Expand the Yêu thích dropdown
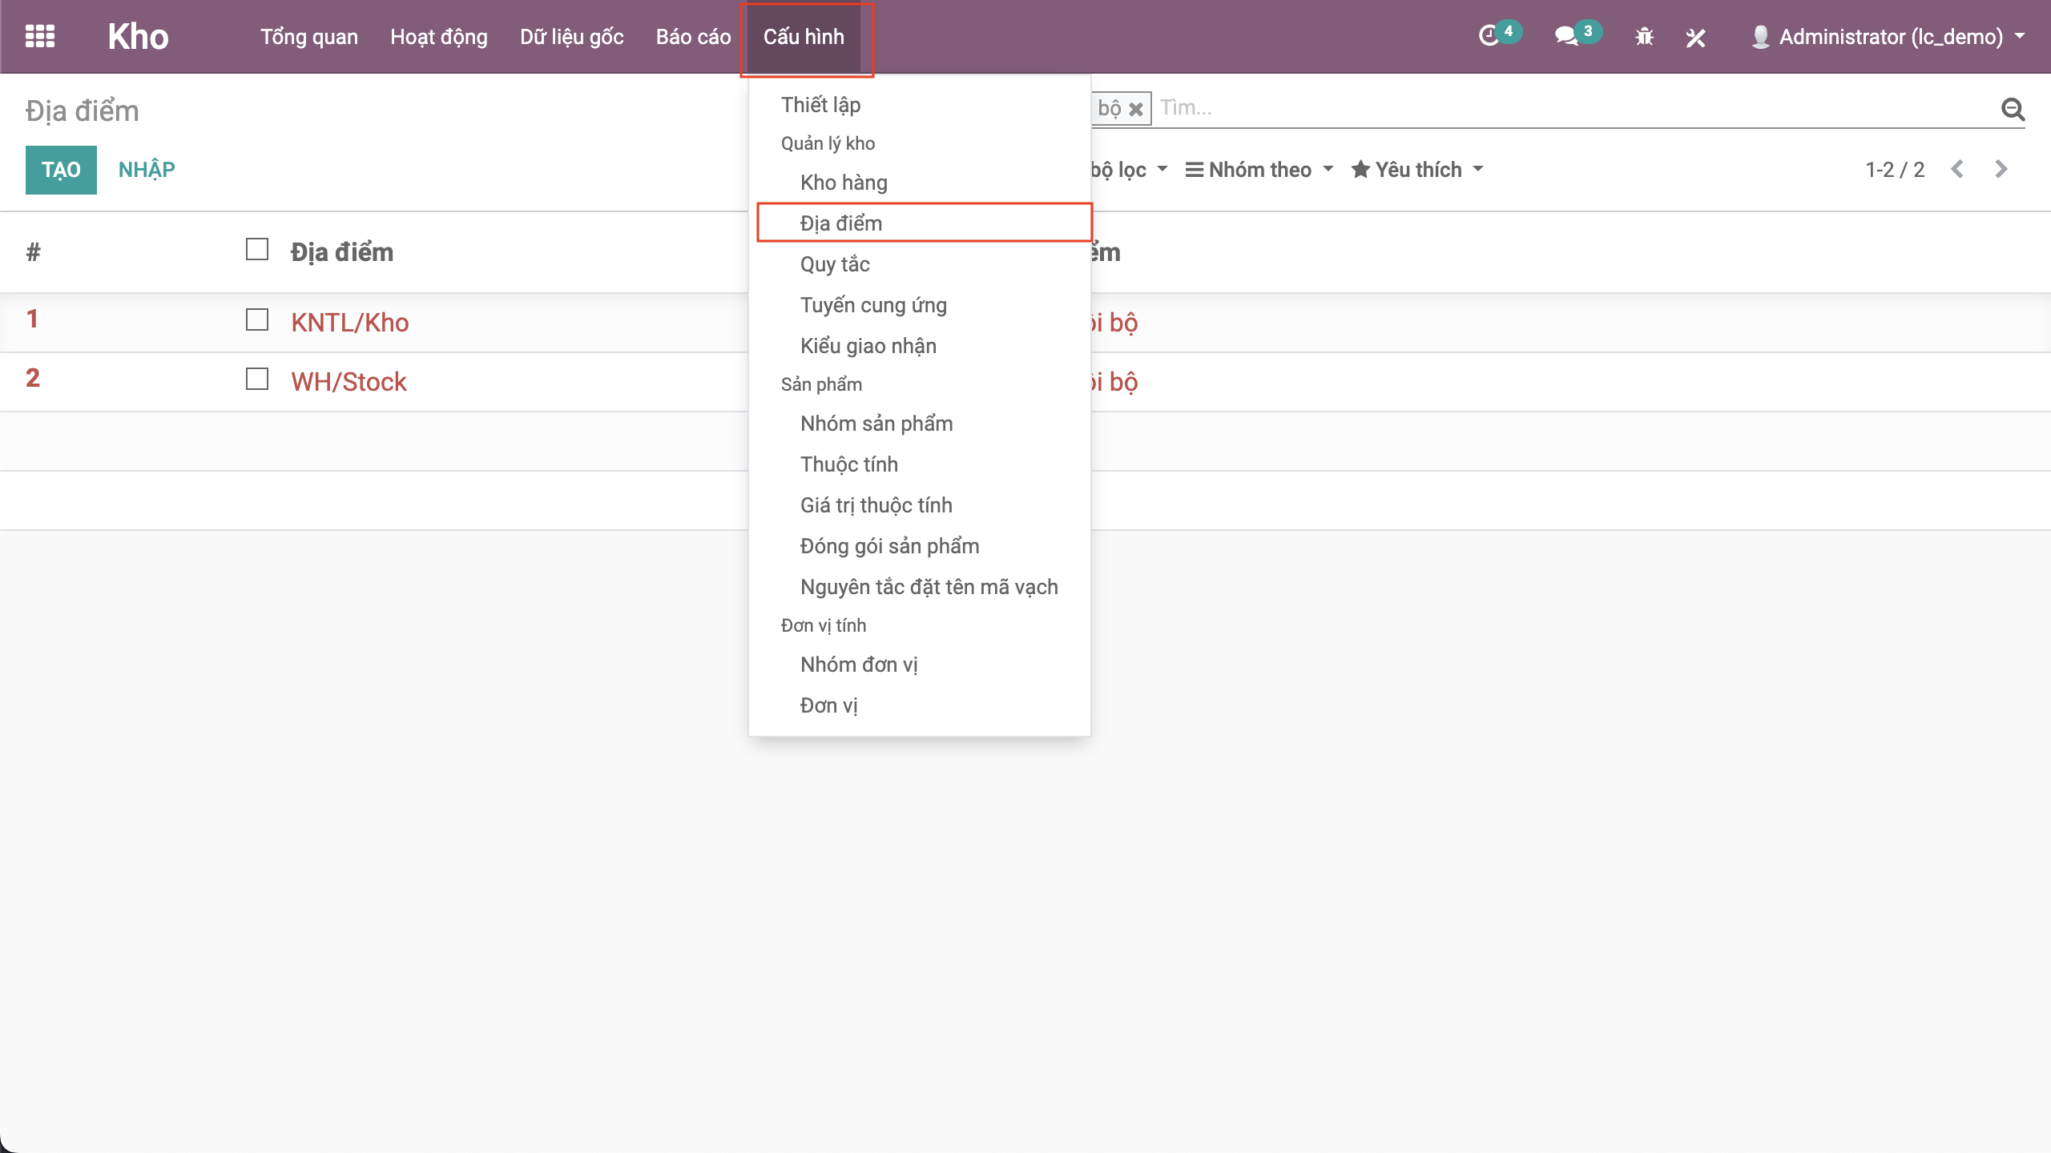 pyautogui.click(x=1417, y=170)
